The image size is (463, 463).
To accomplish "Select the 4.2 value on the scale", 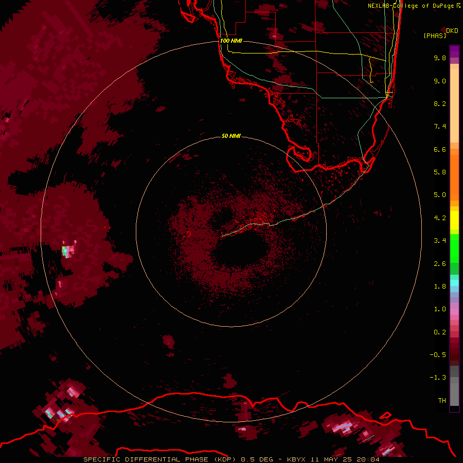I will pos(440,218).
